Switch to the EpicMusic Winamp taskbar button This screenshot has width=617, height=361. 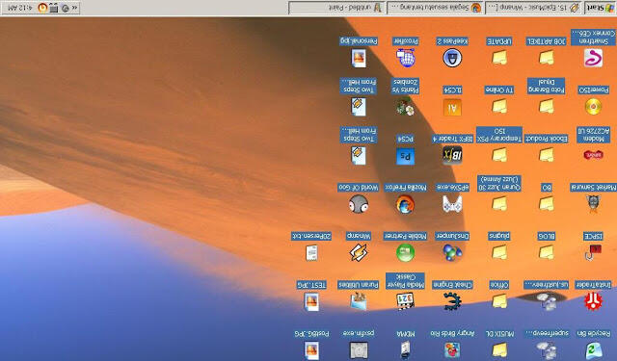click(x=533, y=8)
